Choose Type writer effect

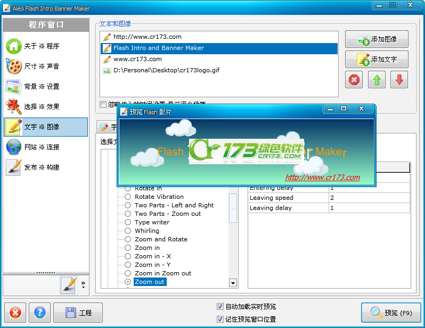[x=128, y=222]
